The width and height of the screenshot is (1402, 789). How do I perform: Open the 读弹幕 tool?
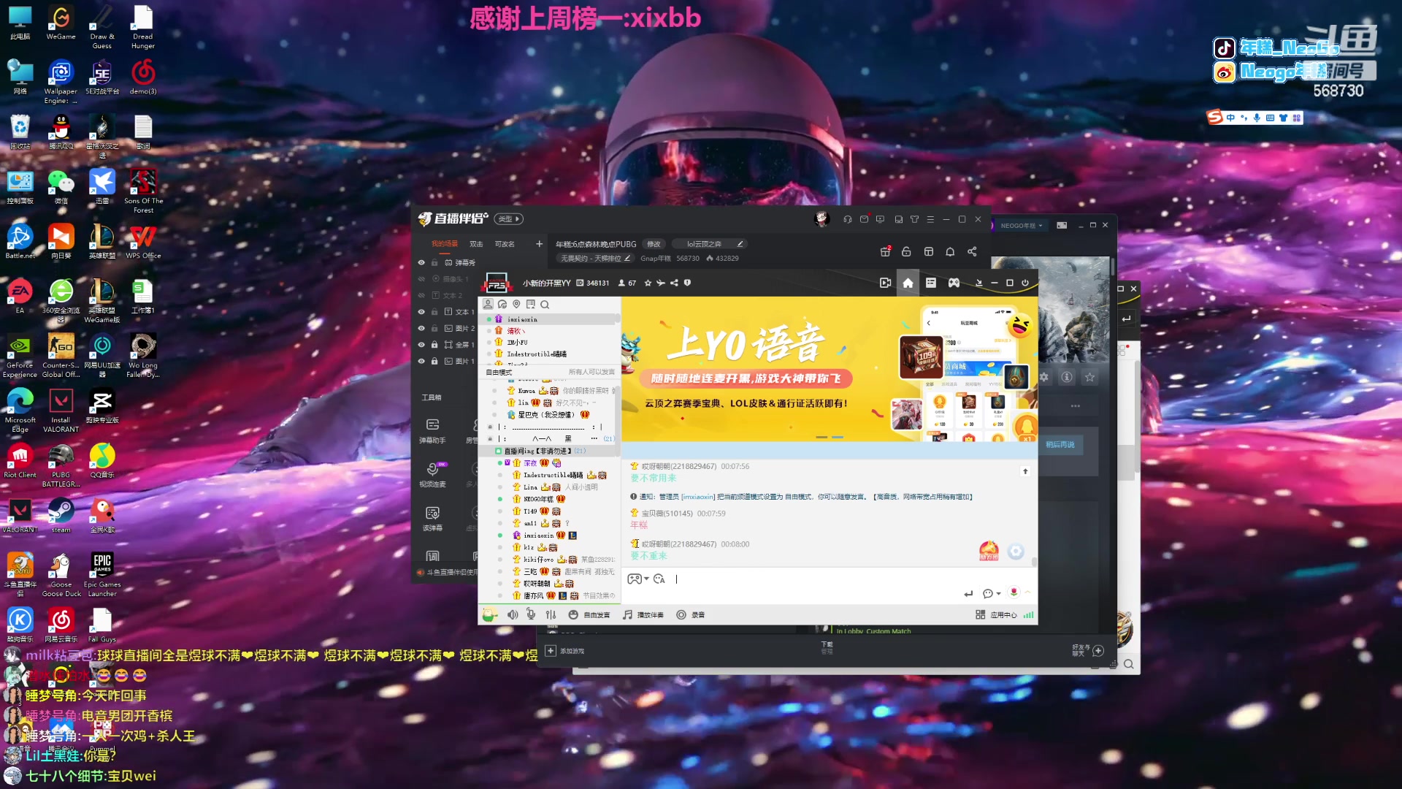432,519
